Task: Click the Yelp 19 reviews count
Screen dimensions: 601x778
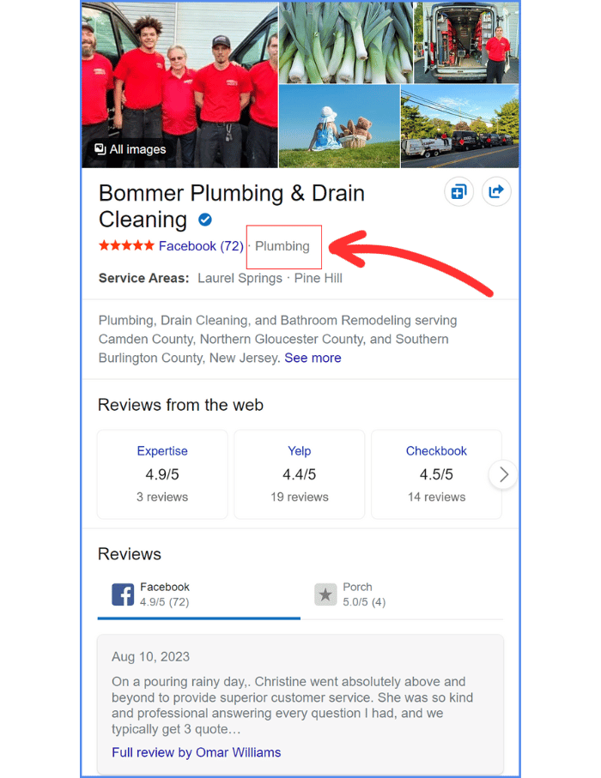Action: click(x=299, y=497)
